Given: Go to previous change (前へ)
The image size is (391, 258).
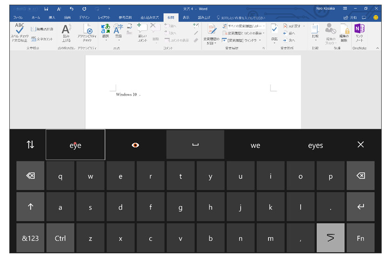Looking at the screenshot, I should pyautogui.click(x=289, y=33).
